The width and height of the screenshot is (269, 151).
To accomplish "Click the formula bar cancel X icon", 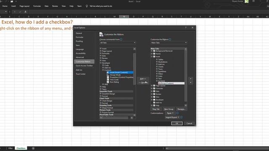I will pyautogui.click(x=15, y=12).
